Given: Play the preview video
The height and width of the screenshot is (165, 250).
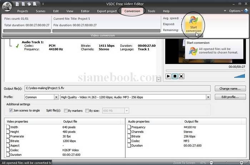Looking at the screenshot, I should (x=168, y=76).
